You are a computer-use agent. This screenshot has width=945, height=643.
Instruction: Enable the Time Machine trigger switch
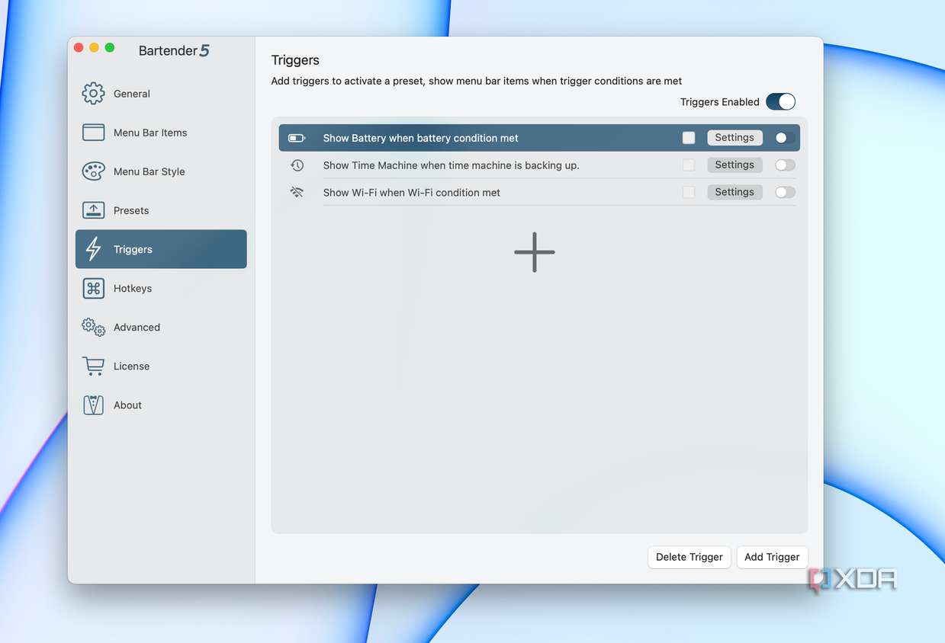(x=785, y=165)
